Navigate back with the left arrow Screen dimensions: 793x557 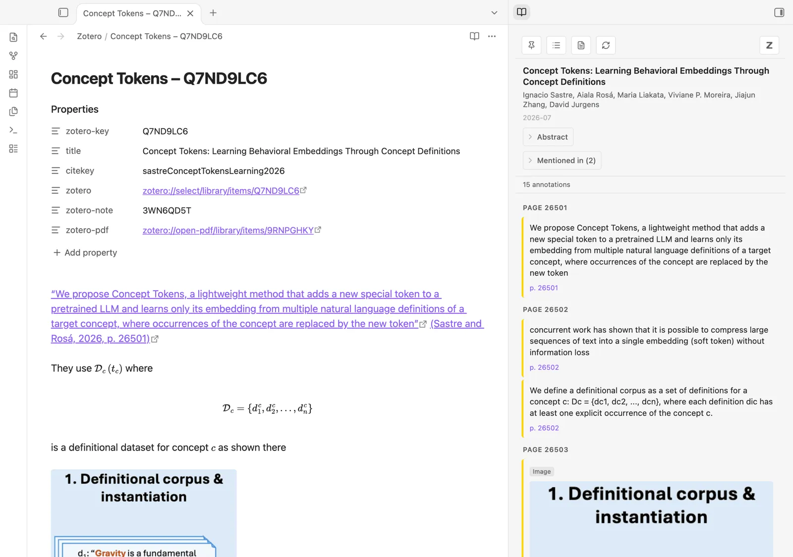[x=44, y=36]
